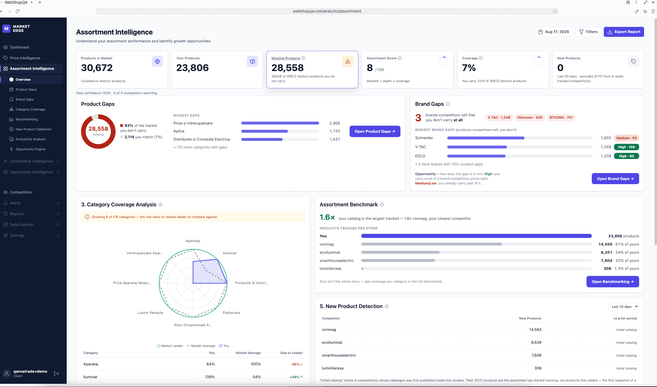This screenshot has height=387, width=657.
Task: Click the 28,558 missing donut chart
Action: pos(98,132)
